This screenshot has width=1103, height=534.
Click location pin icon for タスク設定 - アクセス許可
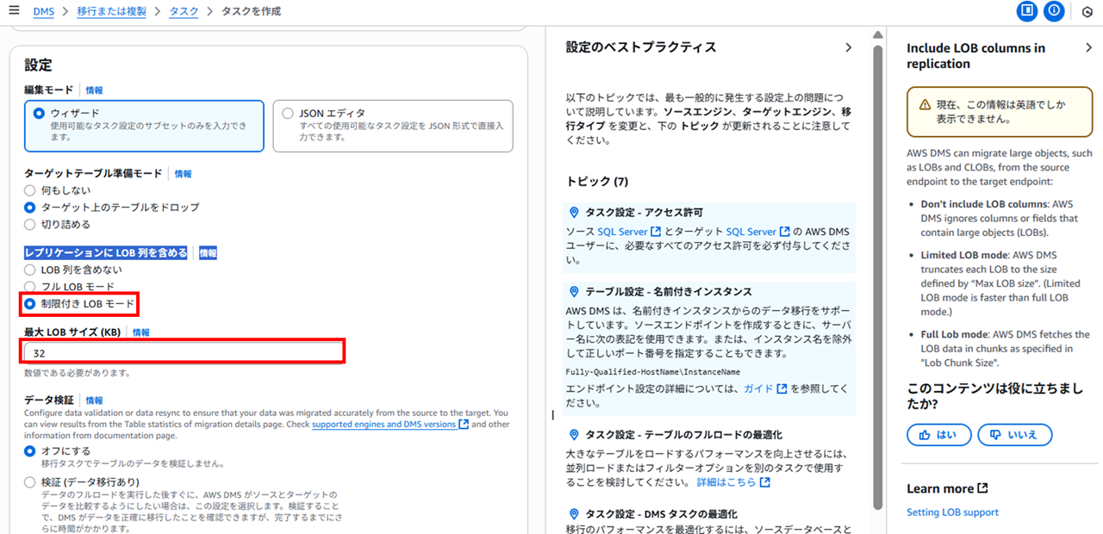(575, 212)
